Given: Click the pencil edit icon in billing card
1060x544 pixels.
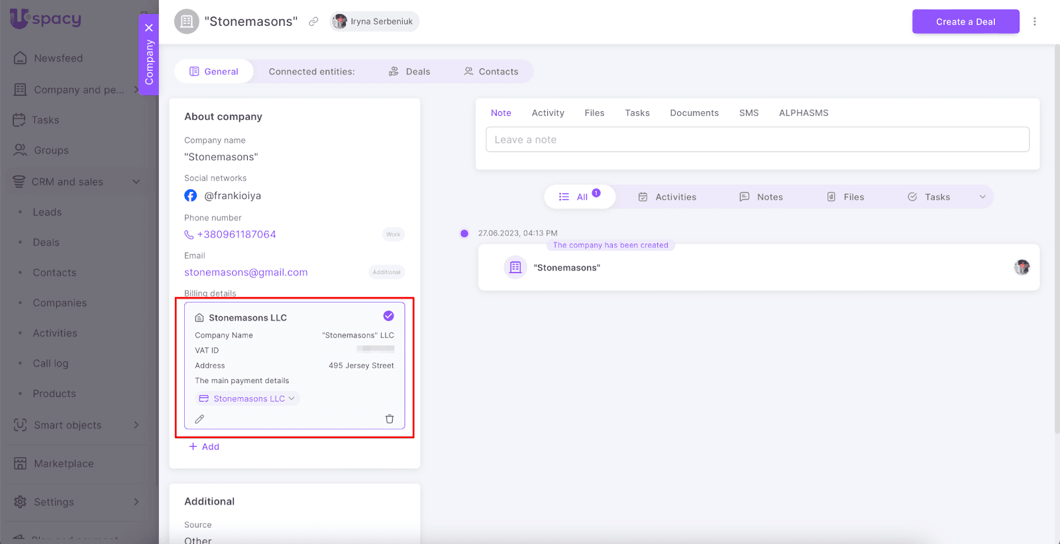Looking at the screenshot, I should click(199, 419).
